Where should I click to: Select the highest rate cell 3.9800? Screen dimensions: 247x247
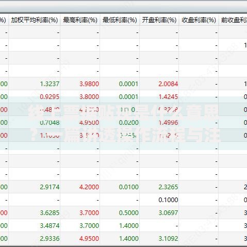point(89,84)
